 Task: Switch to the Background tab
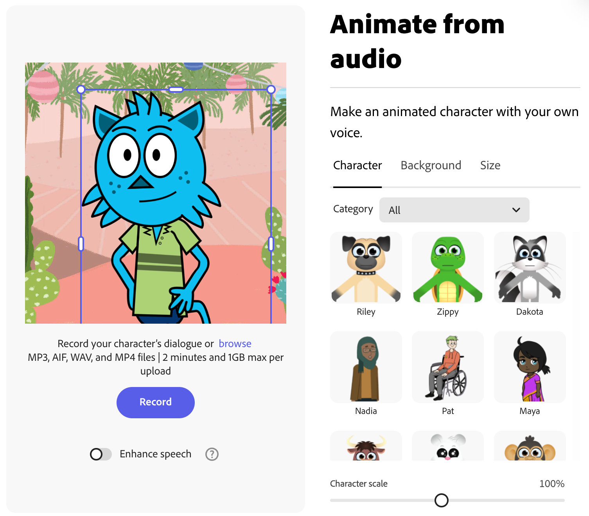(431, 165)
